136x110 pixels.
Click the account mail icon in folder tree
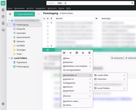tap(12, 21)
